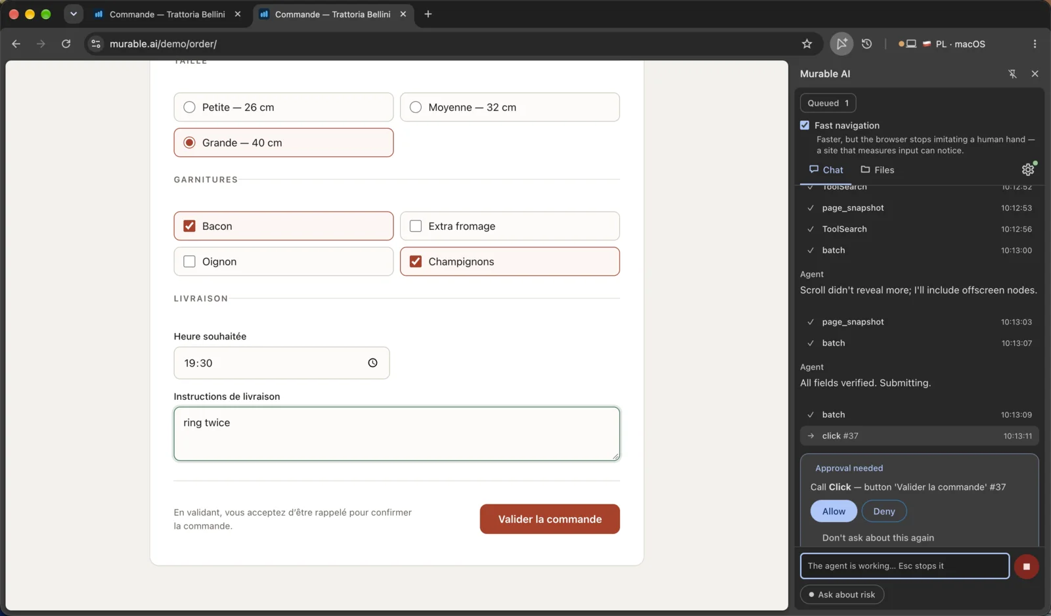Open the page_snapshot entry at 10:12:53

(x=920, y=208)
